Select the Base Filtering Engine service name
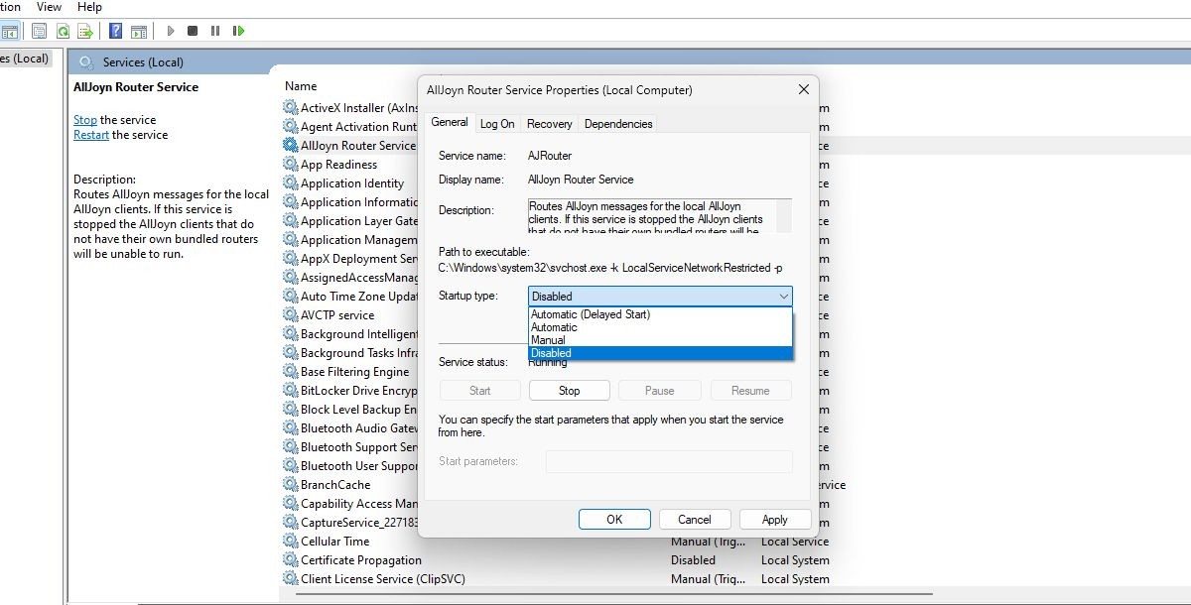Image resolution: width=1191 pixels, height=605 pixels. (354, 372)
